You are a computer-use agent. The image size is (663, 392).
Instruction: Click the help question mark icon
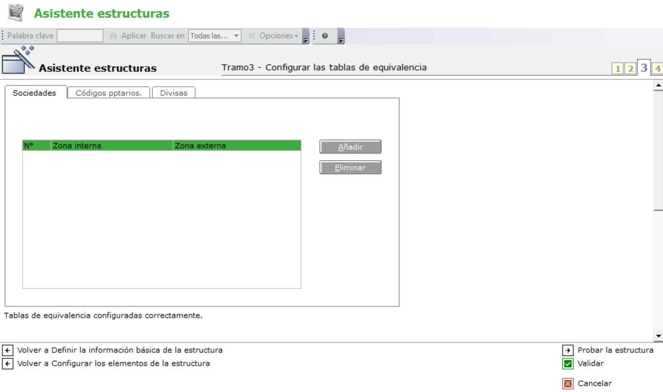[x=325, y=36]
